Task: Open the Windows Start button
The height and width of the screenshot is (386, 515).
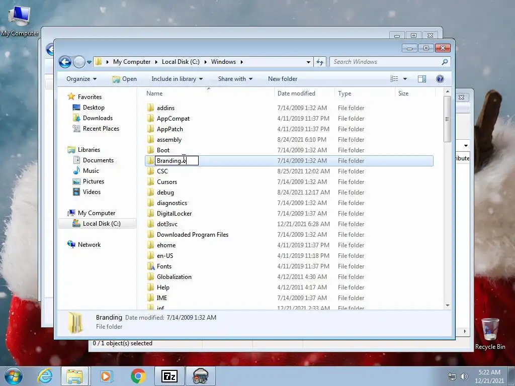Action: pyautogui.click(x=14, y=376)
